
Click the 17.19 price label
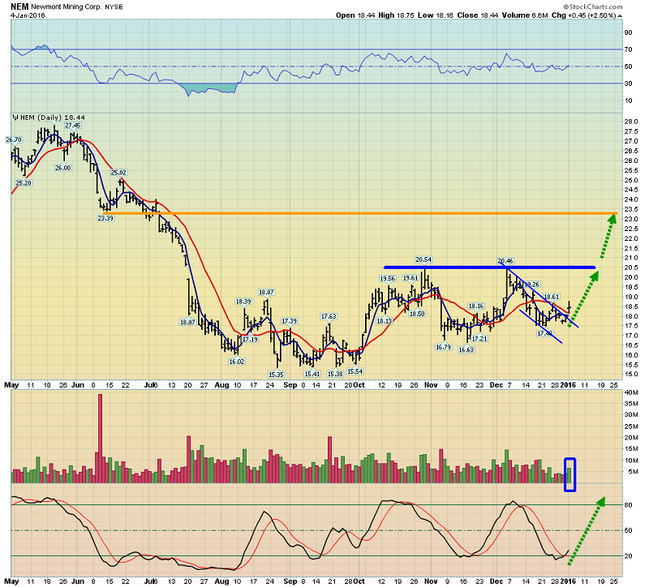[x=250, y=339]
